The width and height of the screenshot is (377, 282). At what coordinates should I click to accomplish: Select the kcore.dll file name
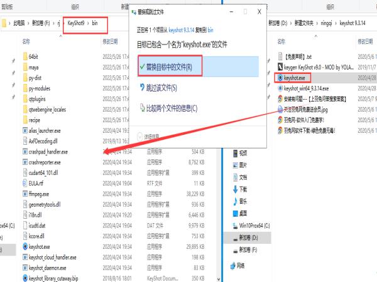[x=36, y=236]
